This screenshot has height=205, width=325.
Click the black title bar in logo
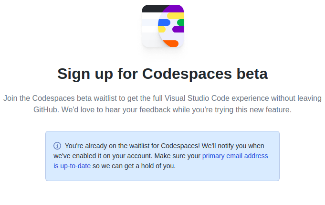[153, 9]
